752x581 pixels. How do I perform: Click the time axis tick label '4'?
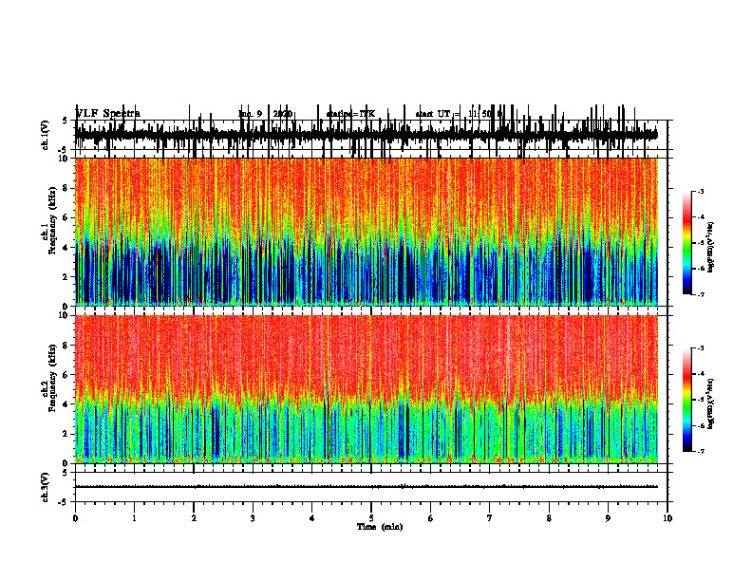tap(312, 518)
